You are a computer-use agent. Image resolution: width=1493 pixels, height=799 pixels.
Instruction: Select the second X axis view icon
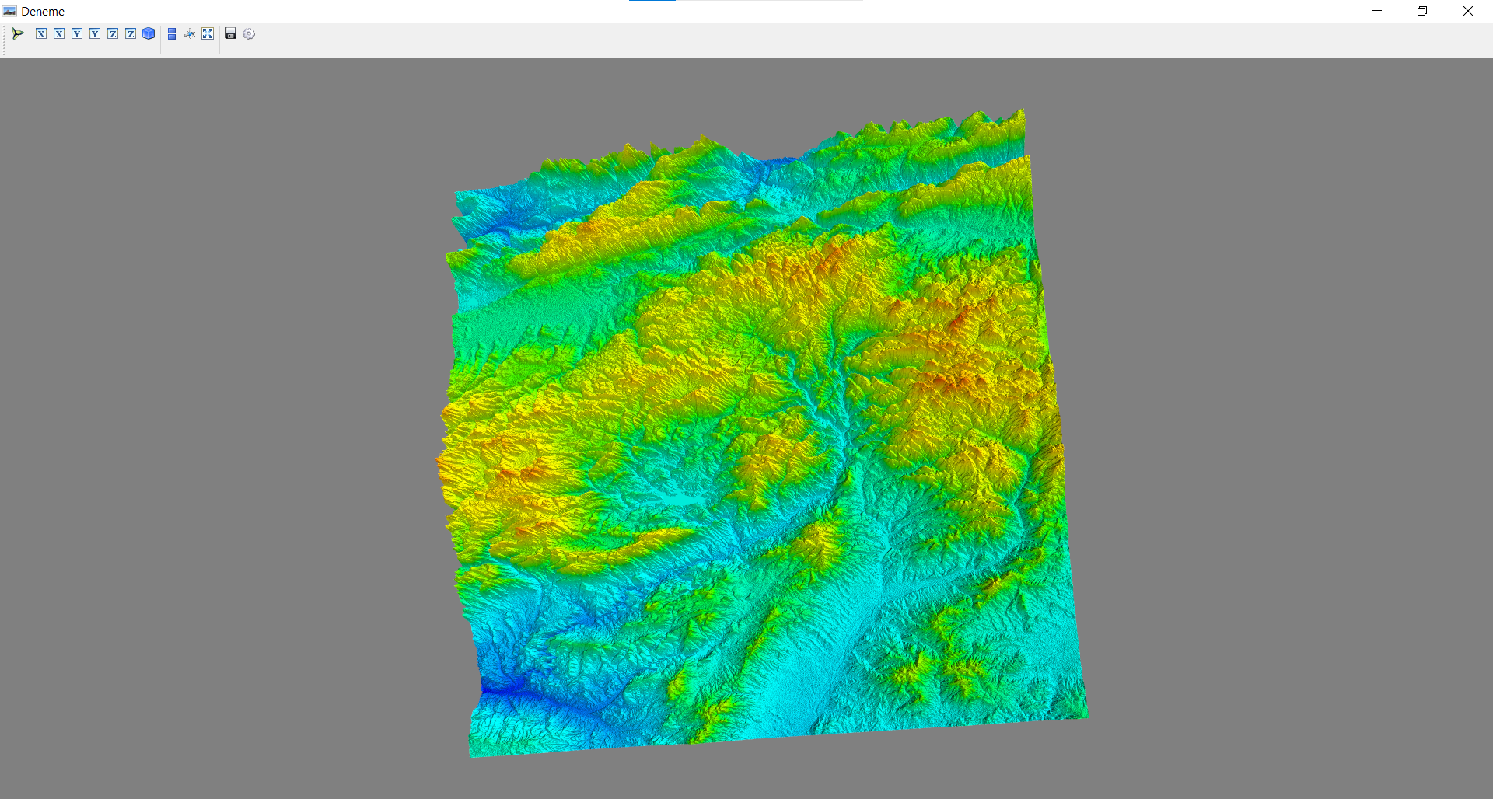pos(59,33)
